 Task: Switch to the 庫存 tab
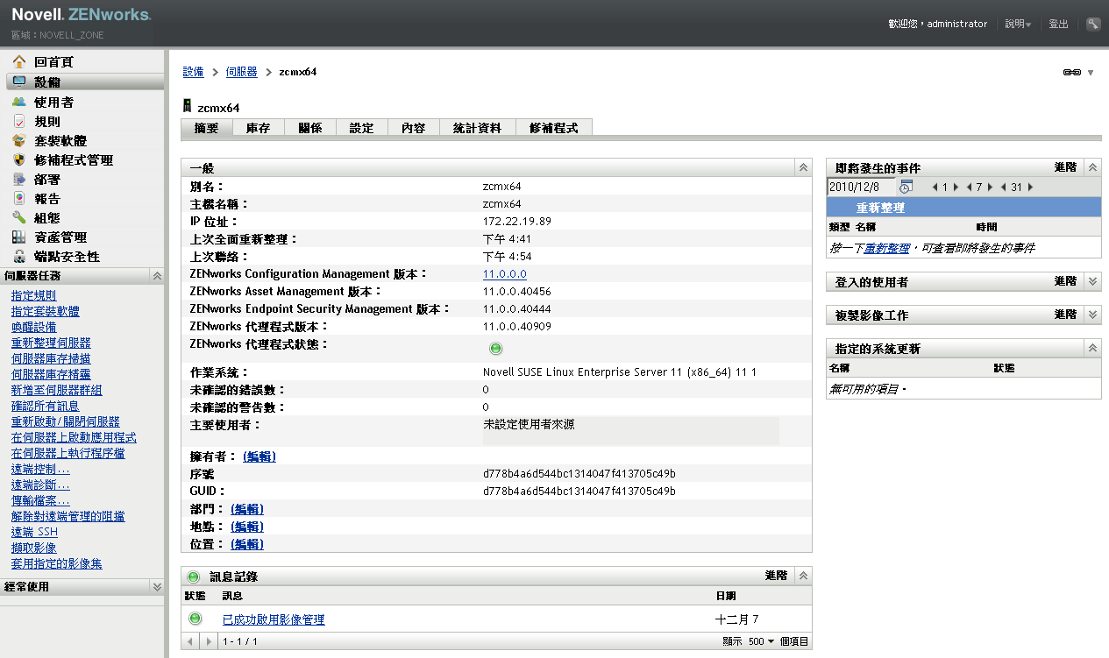[x=259, y=128]
